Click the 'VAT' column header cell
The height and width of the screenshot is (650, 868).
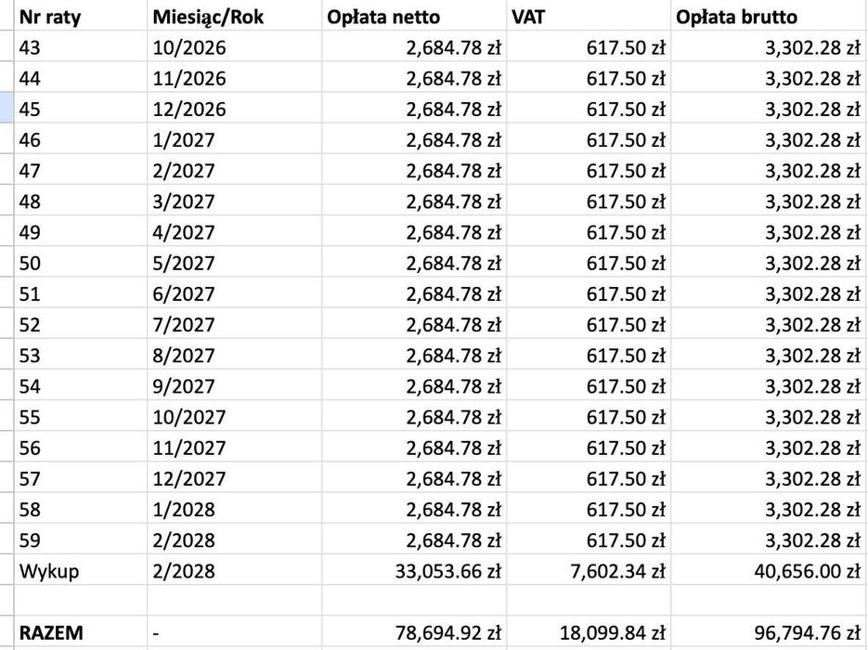(588, 17)
